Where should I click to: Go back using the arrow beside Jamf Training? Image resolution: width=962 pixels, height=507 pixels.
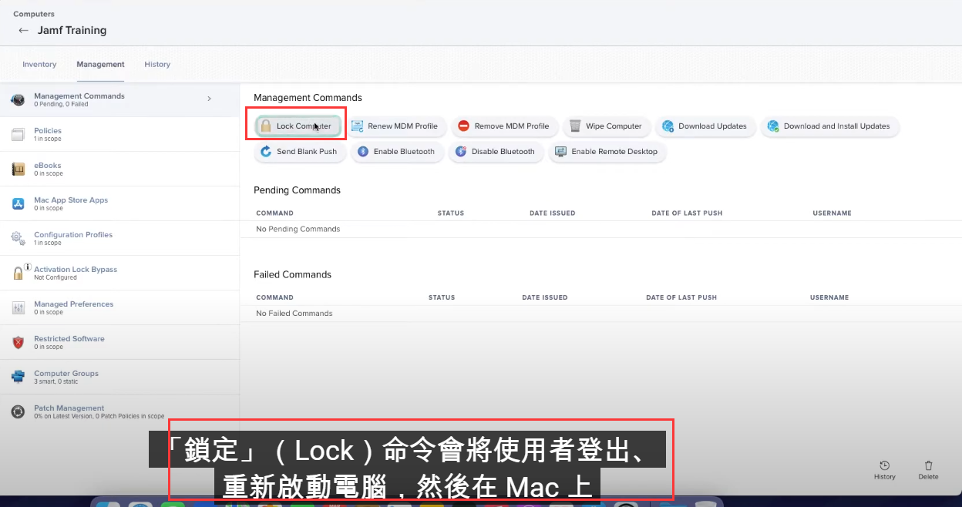pyautogui.click(x=23, y=31)
